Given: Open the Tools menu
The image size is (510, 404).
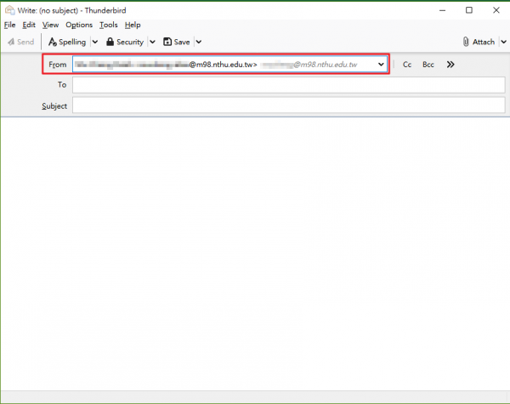Looking at the screenshot, I should [108, 26].
